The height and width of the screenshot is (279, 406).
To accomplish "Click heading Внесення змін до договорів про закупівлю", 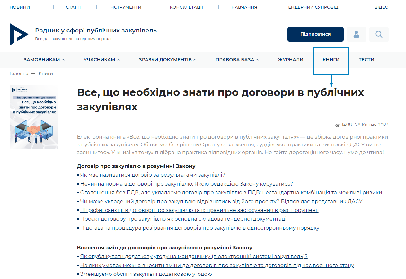I will coord(165,248).
